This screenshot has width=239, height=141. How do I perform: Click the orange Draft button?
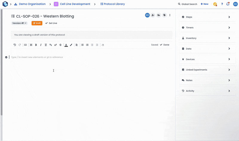click(37, 23)
